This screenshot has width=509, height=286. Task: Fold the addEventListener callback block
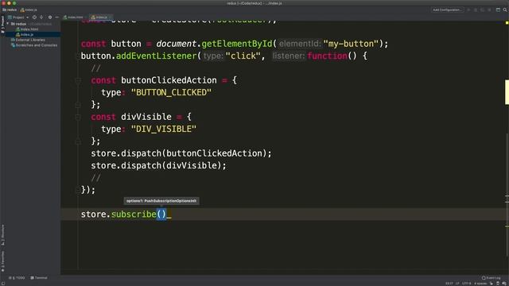point(78,56)
